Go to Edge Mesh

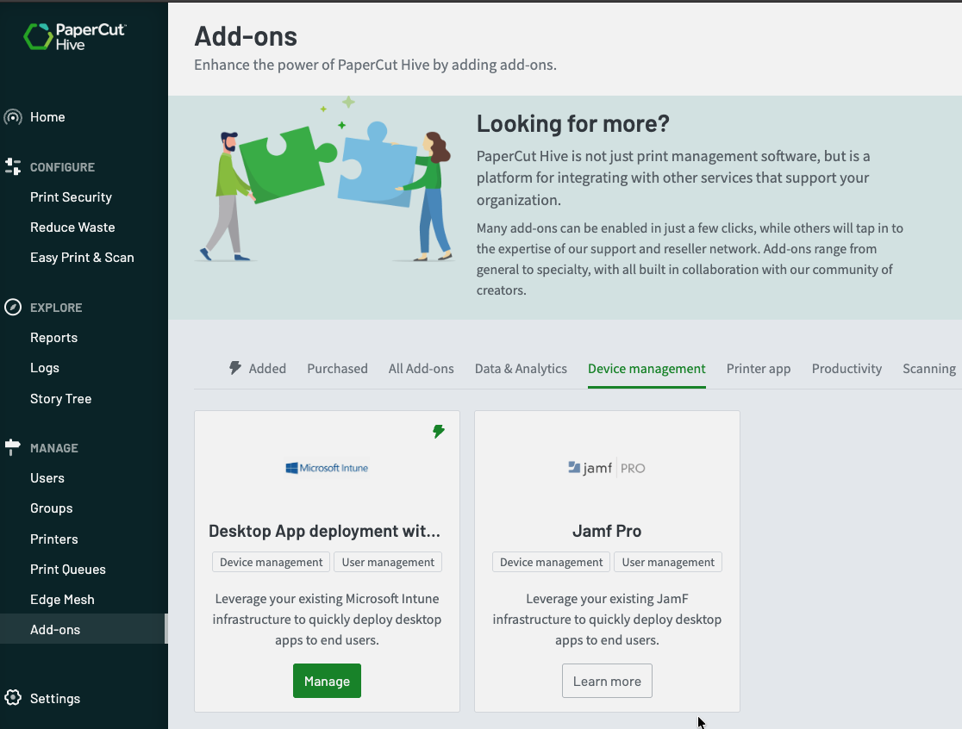click(63, 600)
